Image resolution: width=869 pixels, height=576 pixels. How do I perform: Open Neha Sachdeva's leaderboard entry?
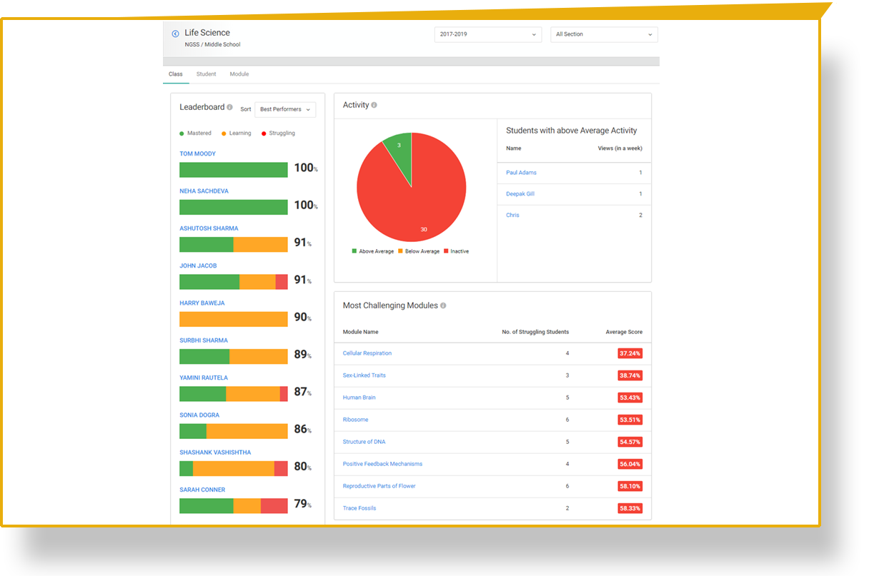pos(204,191)
